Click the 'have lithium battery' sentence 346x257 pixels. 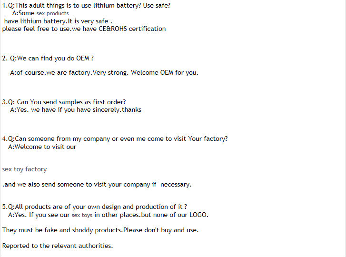[58, 21]
